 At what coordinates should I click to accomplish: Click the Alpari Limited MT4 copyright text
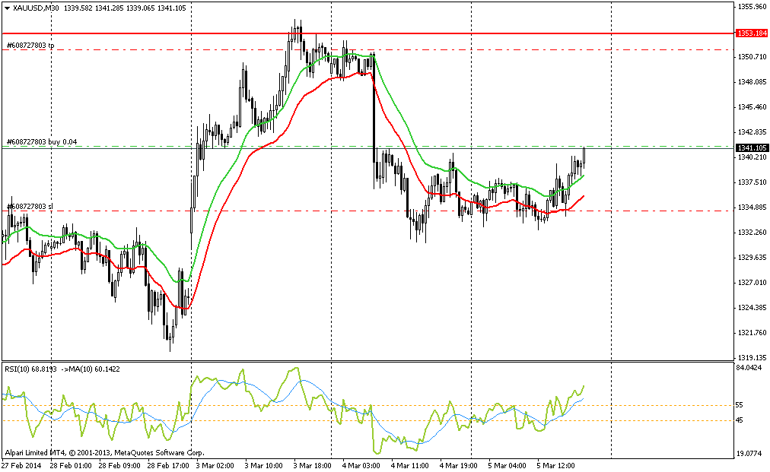click(x=104, y=453)
